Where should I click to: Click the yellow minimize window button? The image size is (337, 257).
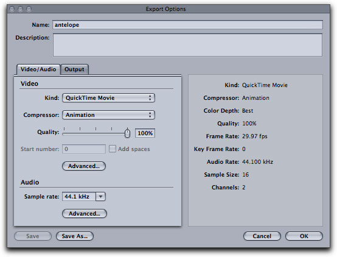21,9
